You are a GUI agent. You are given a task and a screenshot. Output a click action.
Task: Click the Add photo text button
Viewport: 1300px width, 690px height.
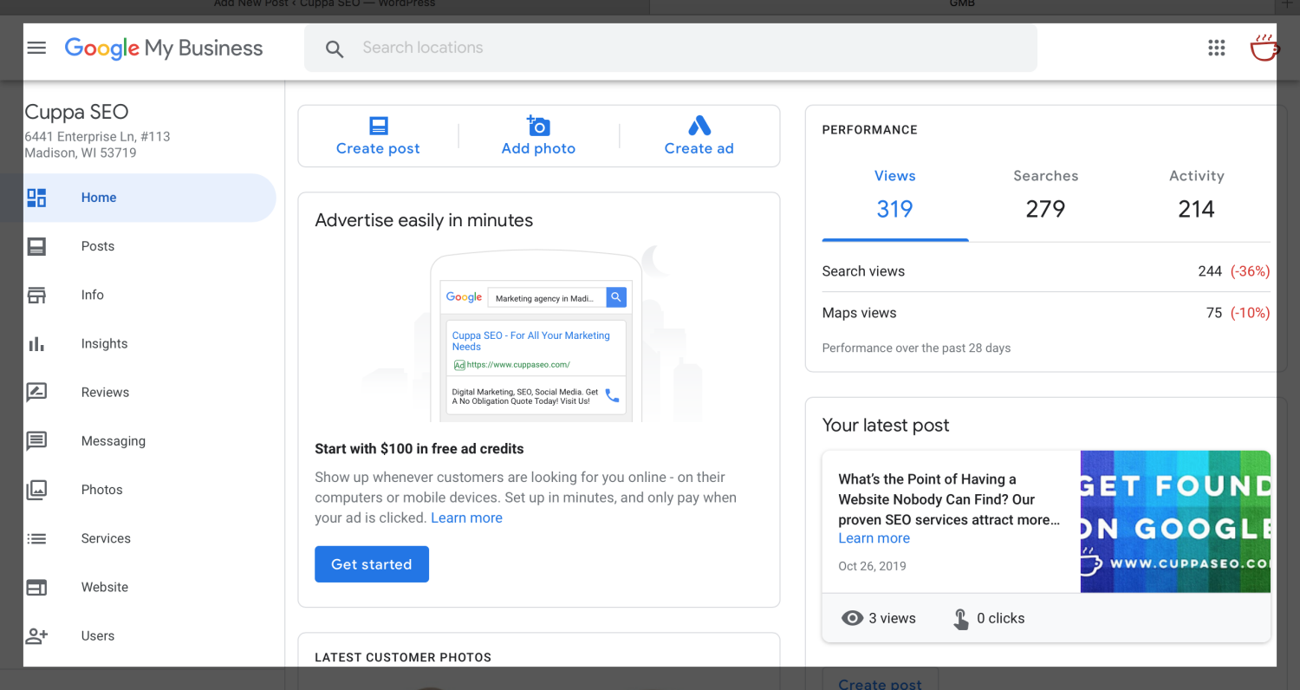(538, 148)
